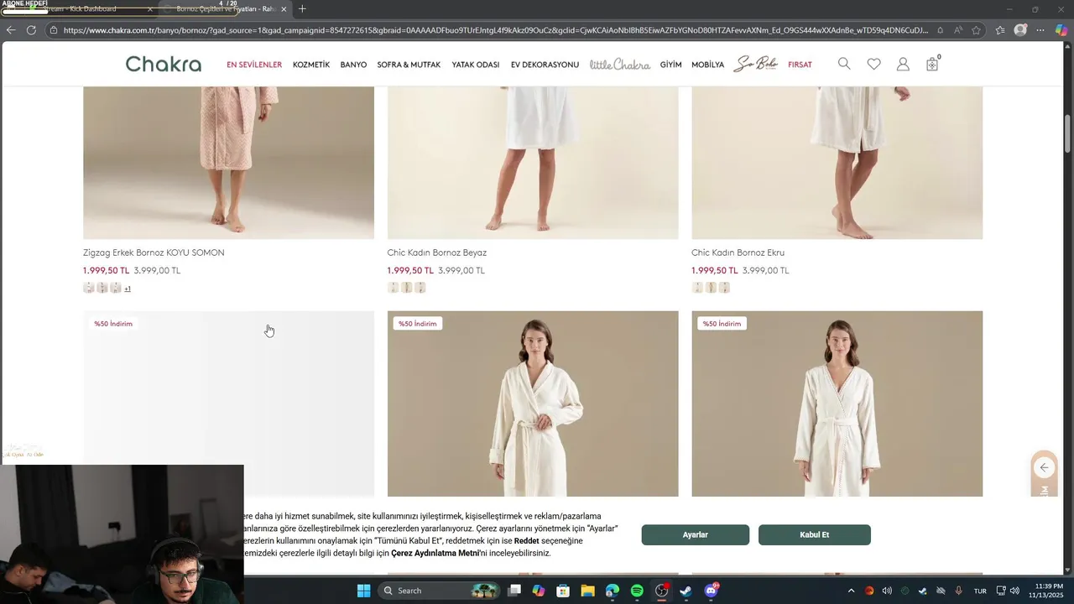1074x604 pixels.
Task: Click the page vertical scrollbar thumb
Action: point(1068,133)
